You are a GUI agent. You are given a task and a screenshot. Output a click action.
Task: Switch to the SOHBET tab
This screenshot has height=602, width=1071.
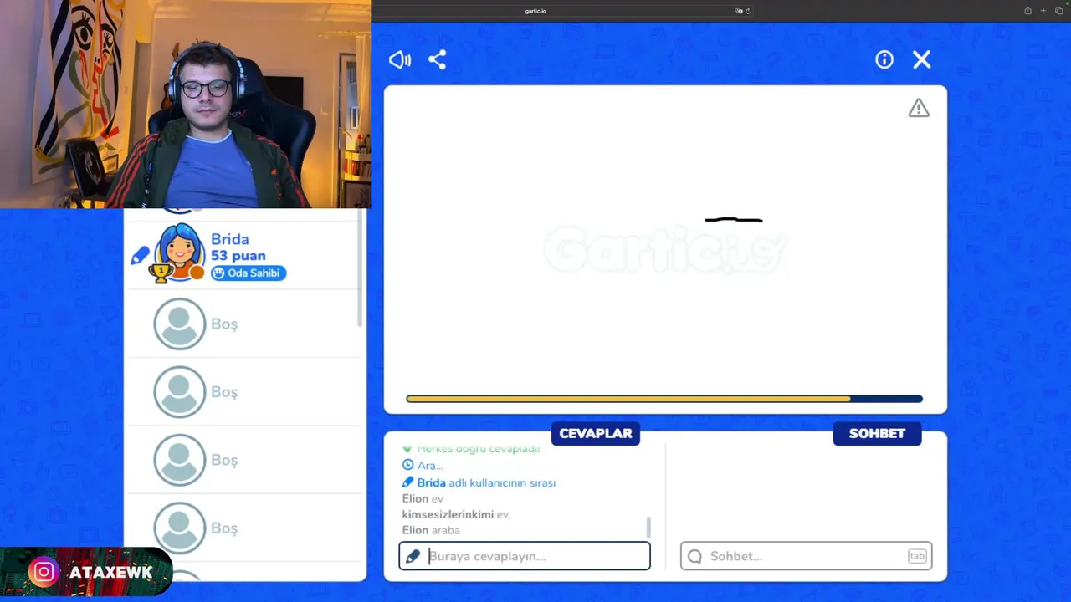click(877, 433)
